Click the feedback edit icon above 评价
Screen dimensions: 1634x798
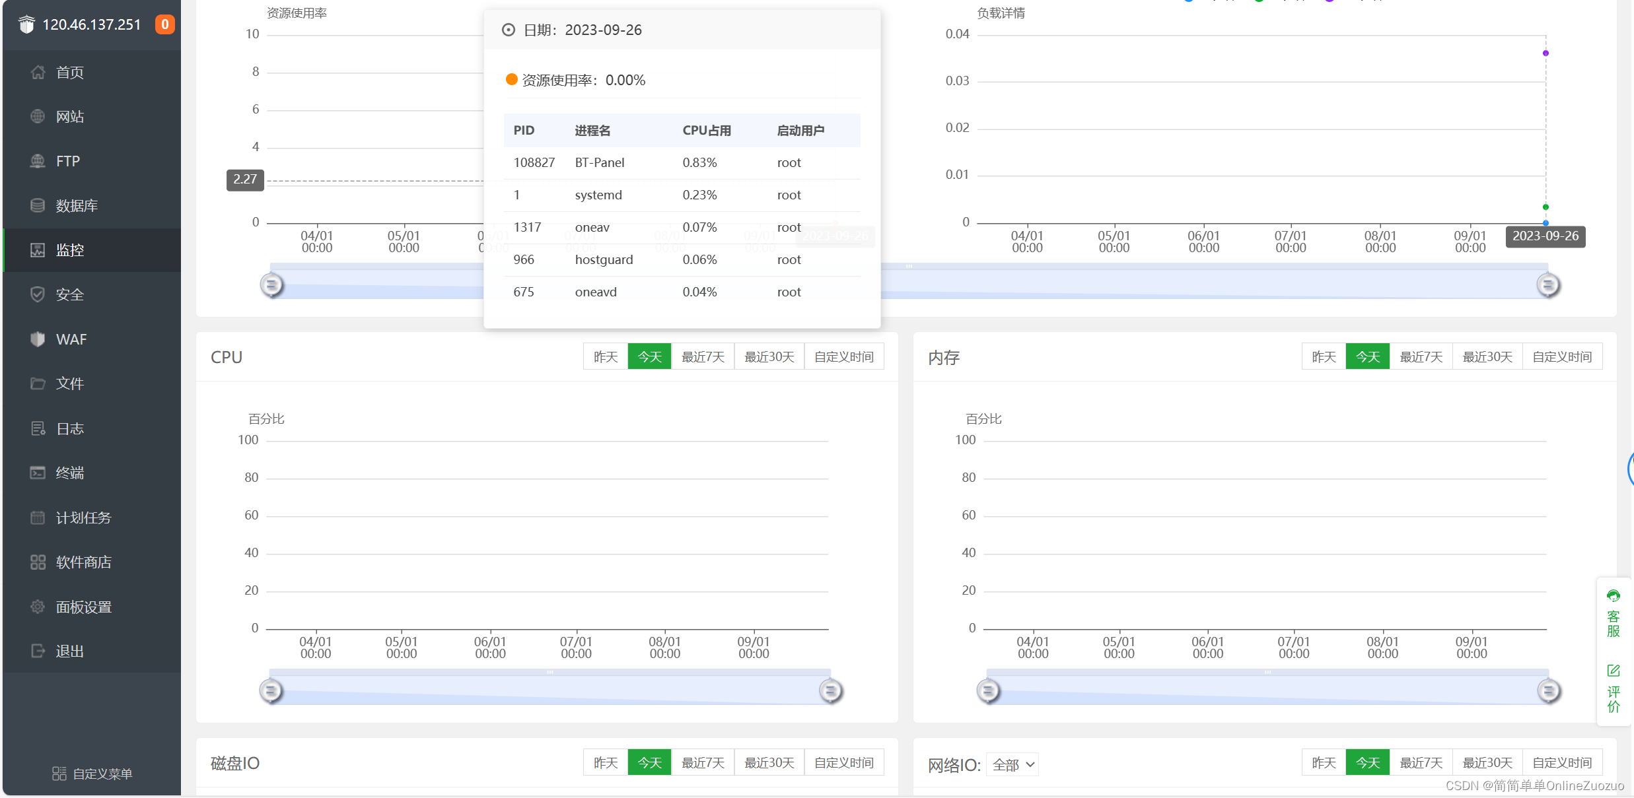tap(1614, 671)
